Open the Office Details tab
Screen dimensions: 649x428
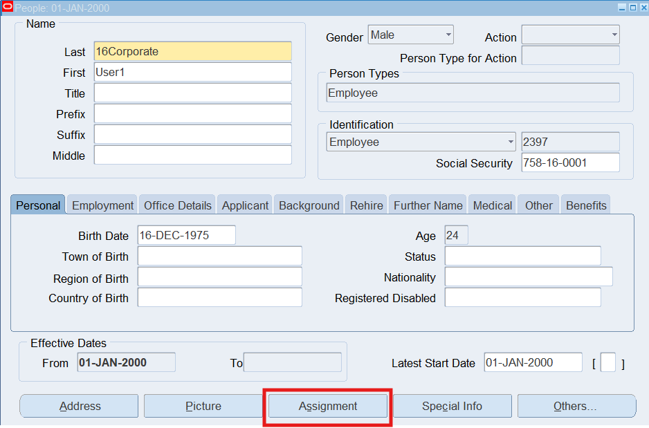(x=177, y=205)
